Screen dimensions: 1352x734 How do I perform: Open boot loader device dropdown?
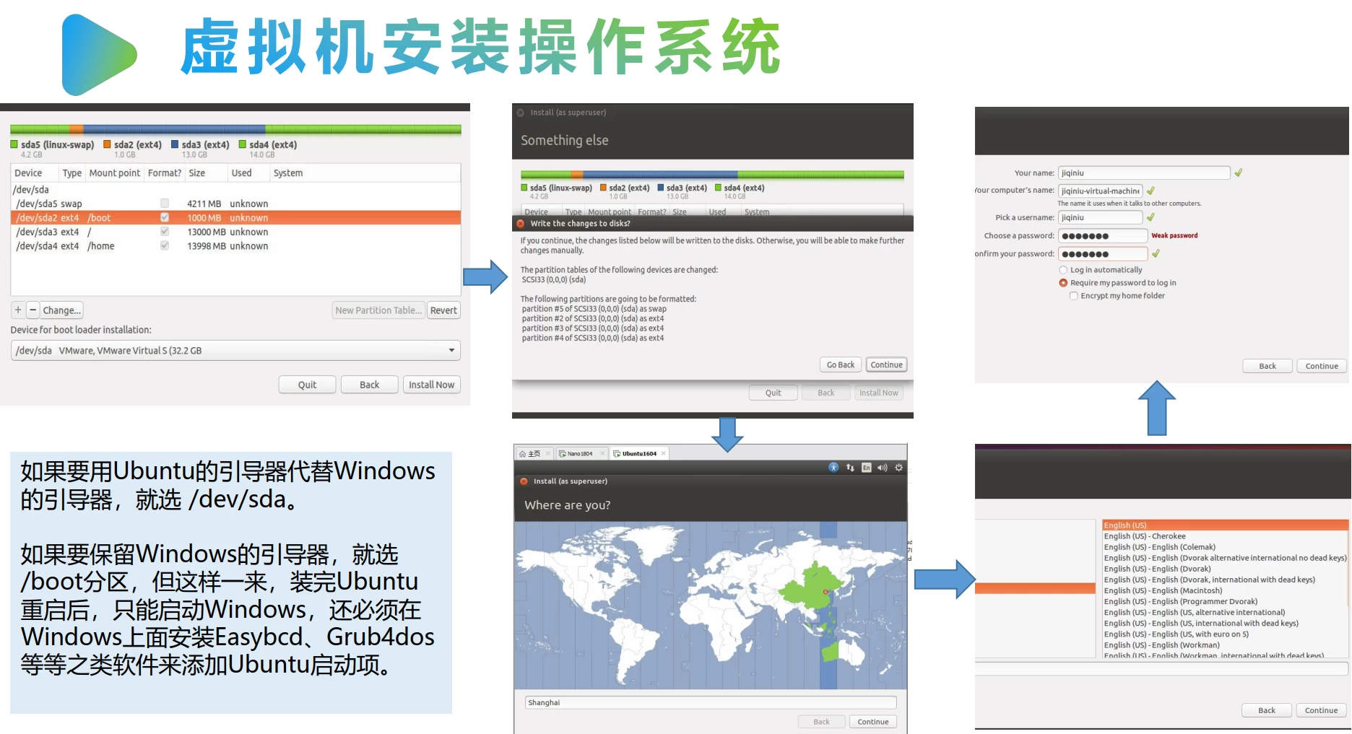pos(451,351)
